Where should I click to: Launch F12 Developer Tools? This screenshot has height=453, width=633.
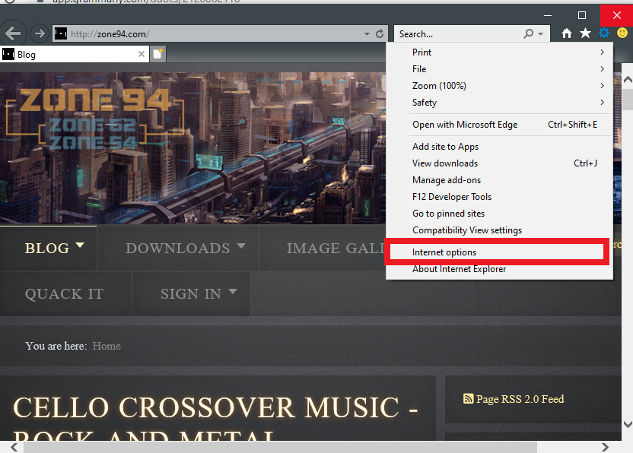[499, 197]
